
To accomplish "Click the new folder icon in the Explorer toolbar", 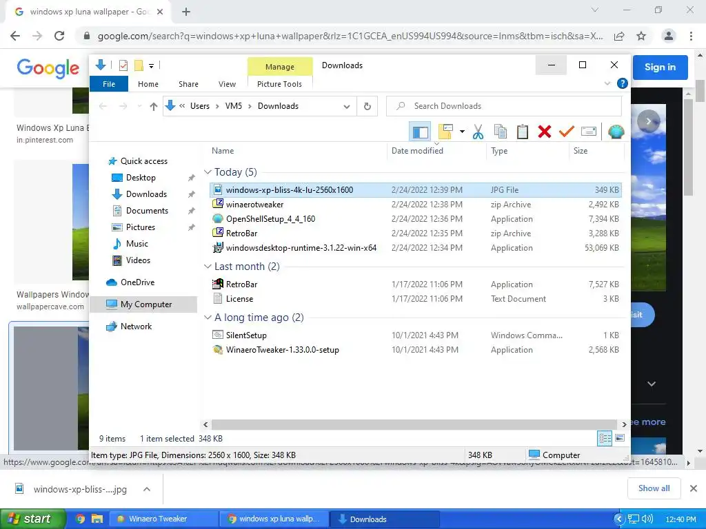I will click(446, 132).
